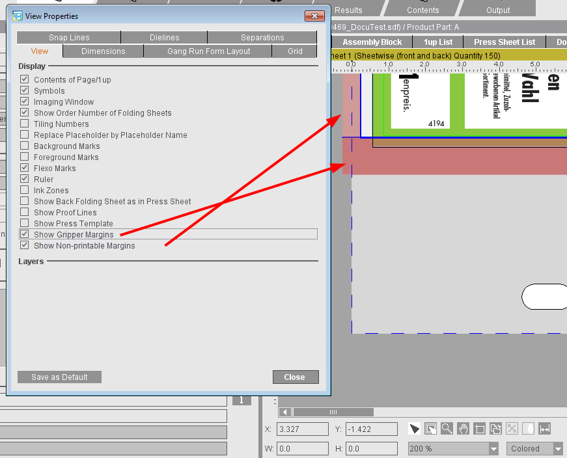This screenshot has height=458, width=567.
Task: Uncheck Show Non-printable Margins
Action: click(x=25, y=245)
